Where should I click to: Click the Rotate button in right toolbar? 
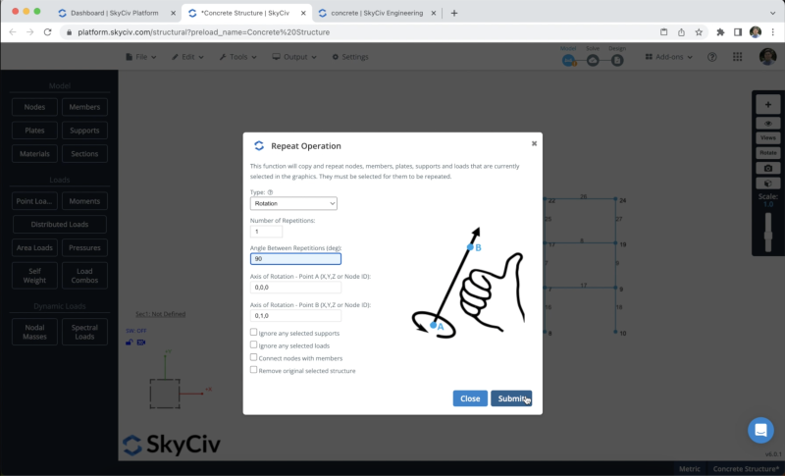(x=768, y=153)
